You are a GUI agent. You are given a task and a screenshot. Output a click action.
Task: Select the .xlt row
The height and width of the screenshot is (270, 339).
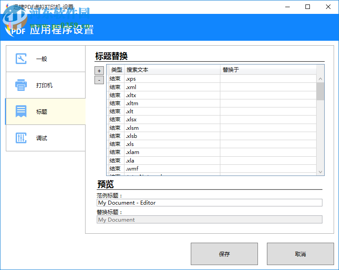point(213,111)
